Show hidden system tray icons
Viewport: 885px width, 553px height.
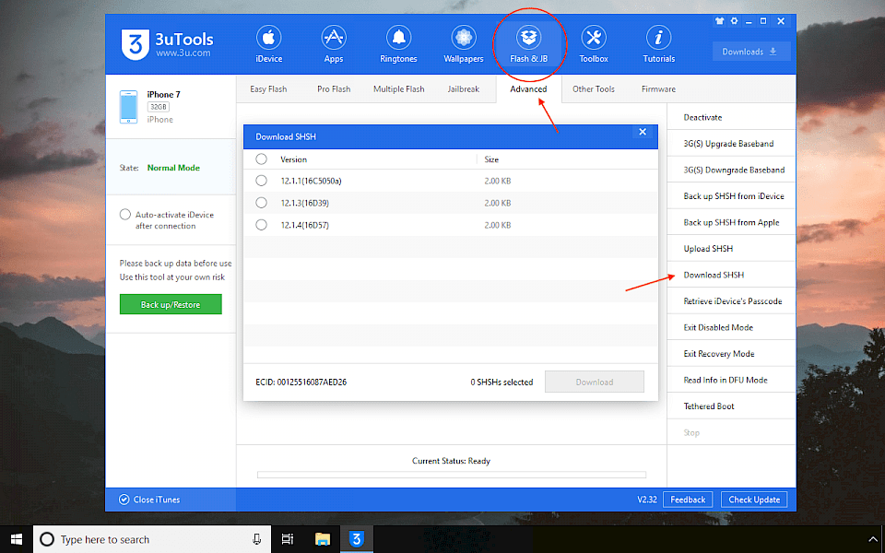click(874, 540)
